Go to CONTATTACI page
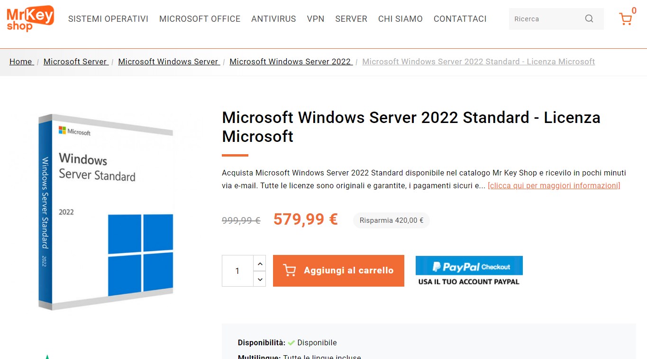The width and height of the screenshot is (647, 359). [460, 19]
